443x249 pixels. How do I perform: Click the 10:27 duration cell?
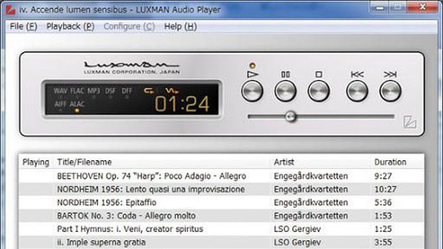tap(385, 189)
